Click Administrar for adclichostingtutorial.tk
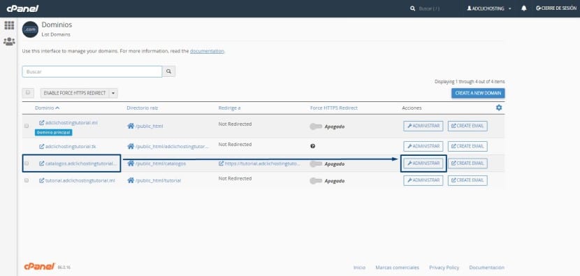580x276 pixels. pyautogui.click(x=423, y=146)
